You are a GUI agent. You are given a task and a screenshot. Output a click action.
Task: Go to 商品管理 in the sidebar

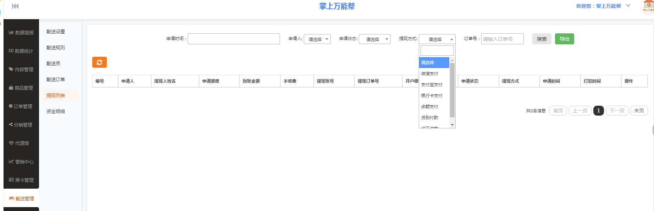tap(21, 88)
